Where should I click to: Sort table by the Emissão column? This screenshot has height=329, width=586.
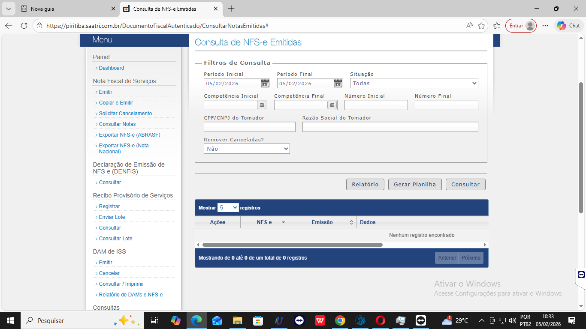point(322,222)
